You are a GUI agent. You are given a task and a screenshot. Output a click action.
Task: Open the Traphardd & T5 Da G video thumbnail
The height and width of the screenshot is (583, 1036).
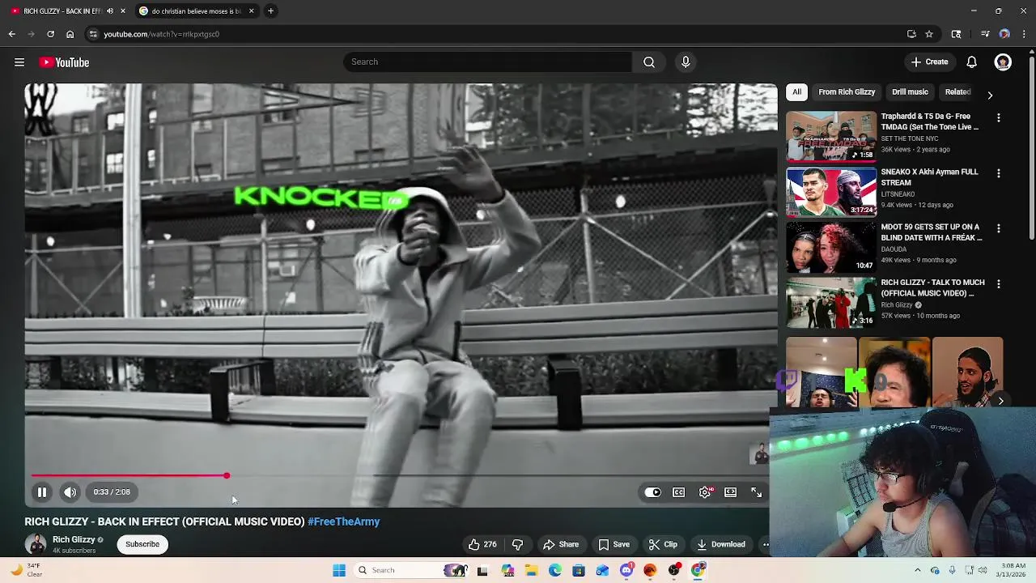point(831,137)
